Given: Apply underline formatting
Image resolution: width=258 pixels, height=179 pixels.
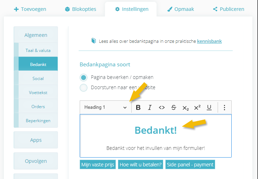Looking at the screenshot, I should click(x=209, y=107).
